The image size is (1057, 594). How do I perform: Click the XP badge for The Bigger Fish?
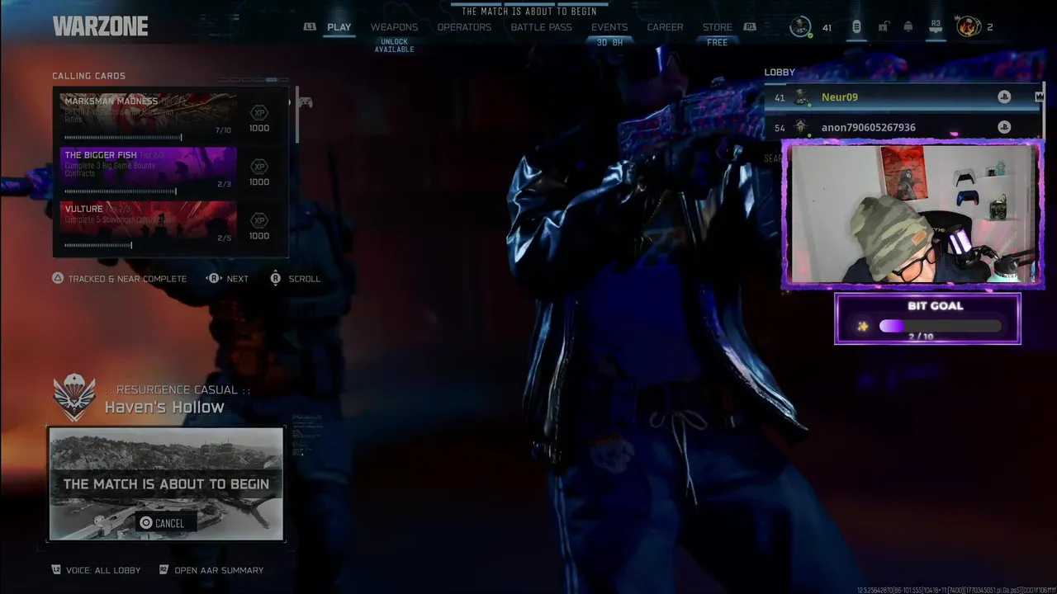tap(259, 166)
